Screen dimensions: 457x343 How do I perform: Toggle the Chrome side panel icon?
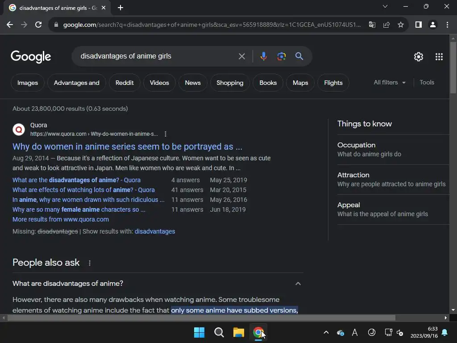[x=419, y=25]
